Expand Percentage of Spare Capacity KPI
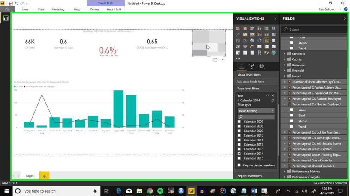 (284, 160)
